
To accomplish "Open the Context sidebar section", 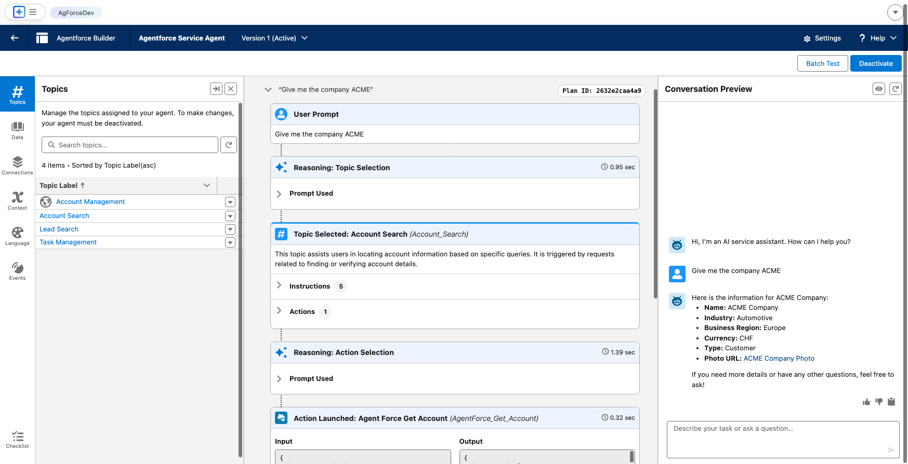I will tap(17, 201).
